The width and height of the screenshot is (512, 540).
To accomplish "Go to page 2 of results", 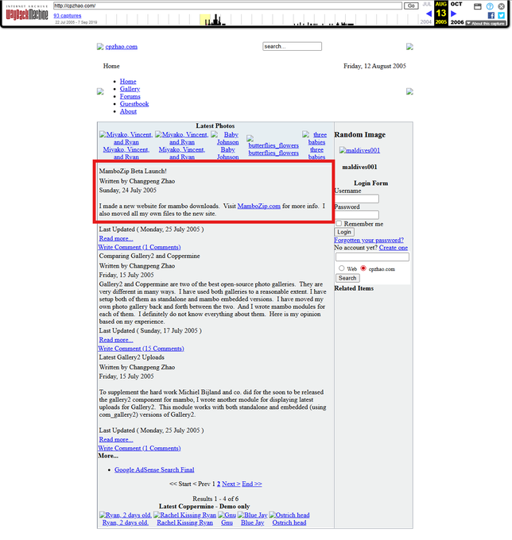I will click(x=219, y=484).
